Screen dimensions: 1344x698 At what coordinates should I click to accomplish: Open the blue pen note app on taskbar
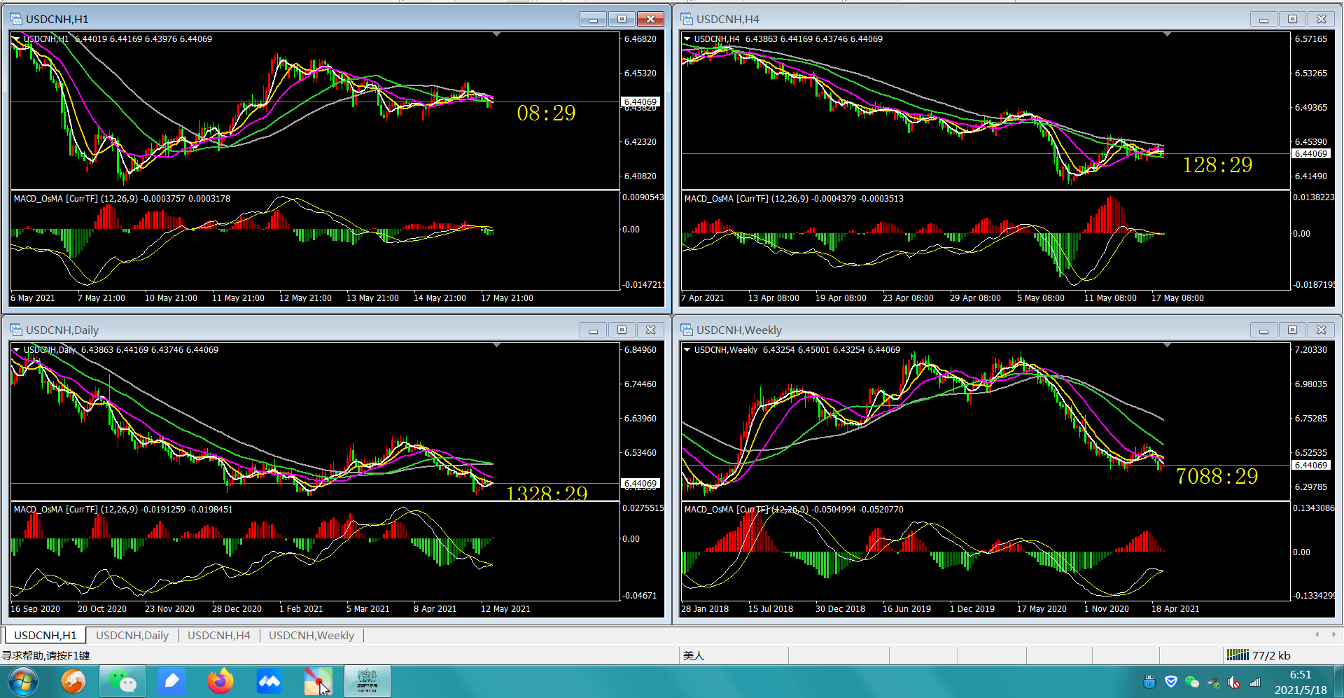pyautogui.click(x=171, y=681)
